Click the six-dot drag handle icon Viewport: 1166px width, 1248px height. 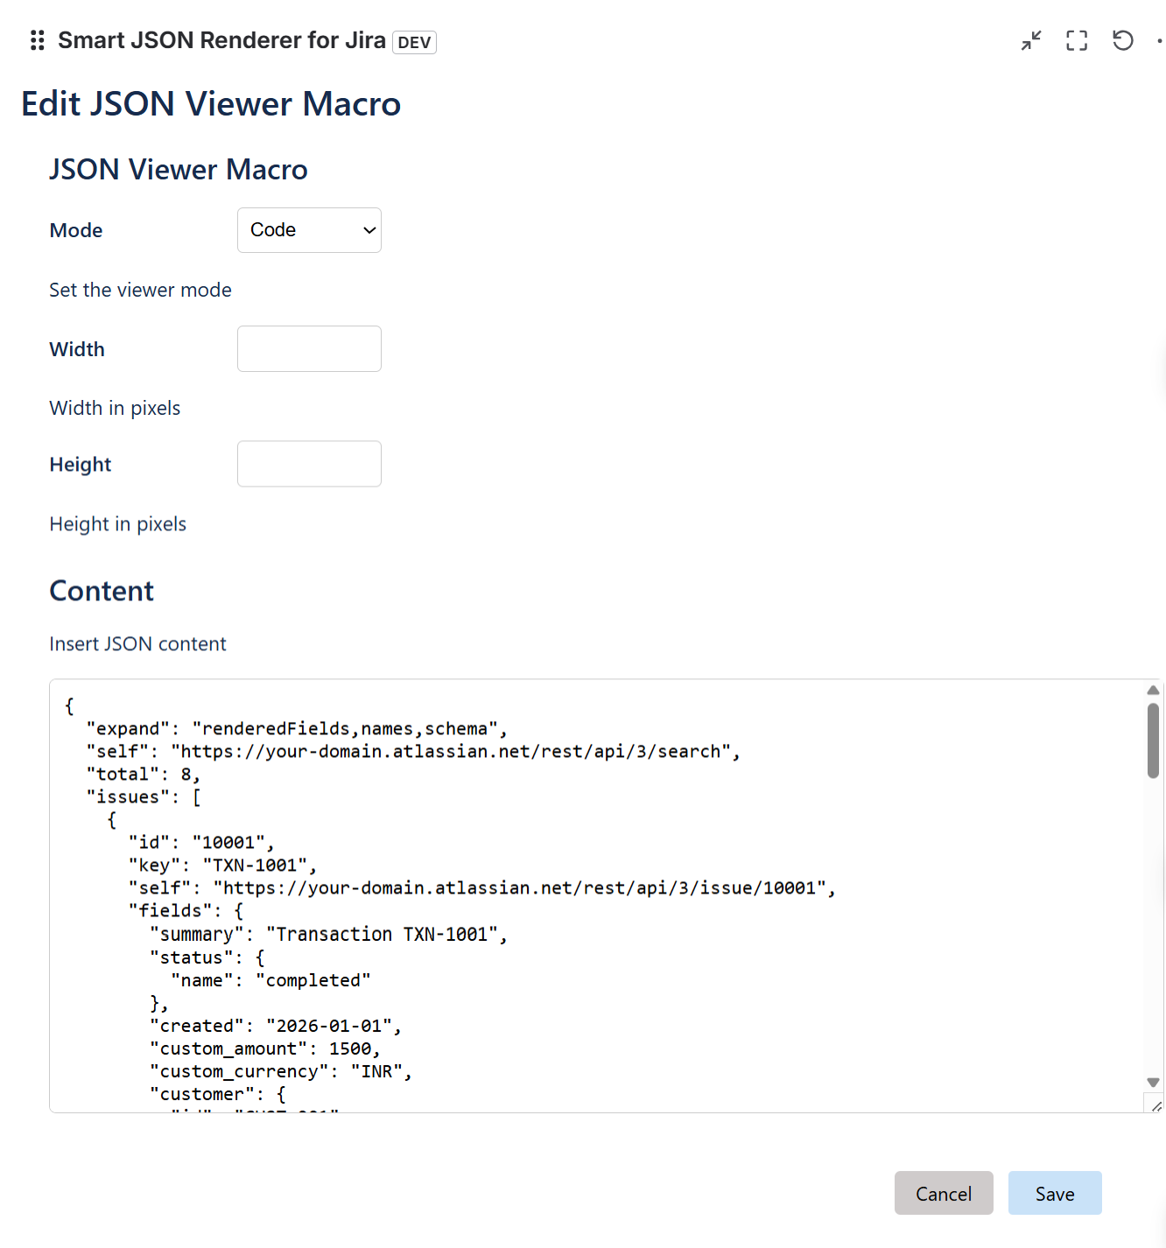pos(37,40)
